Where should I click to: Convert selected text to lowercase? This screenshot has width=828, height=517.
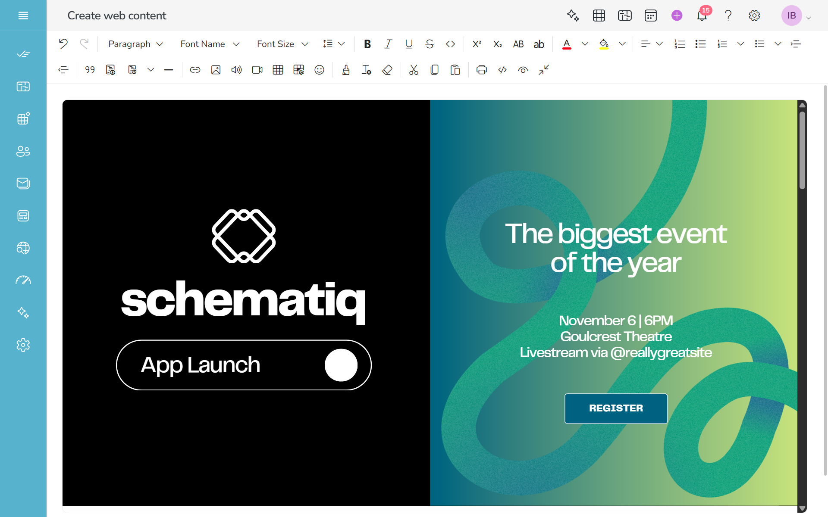pos(539,44)
